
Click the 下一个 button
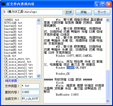point(102,12)
